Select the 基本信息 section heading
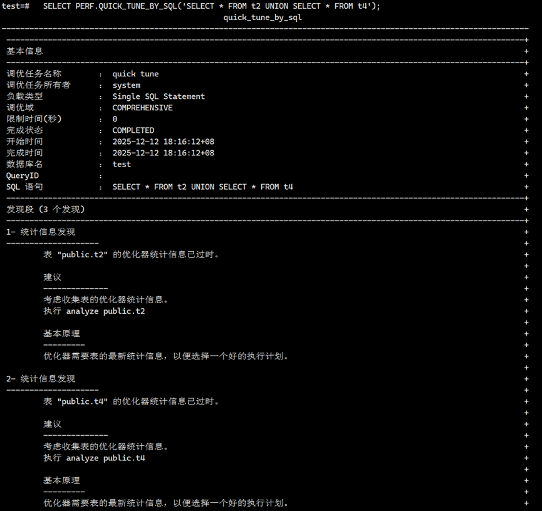Screen dimensions: 542x511 25,51
